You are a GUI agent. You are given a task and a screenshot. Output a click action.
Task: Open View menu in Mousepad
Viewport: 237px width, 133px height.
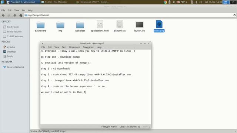57,47
